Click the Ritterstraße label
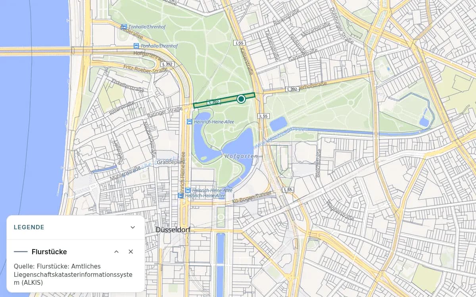 [122, 108]
